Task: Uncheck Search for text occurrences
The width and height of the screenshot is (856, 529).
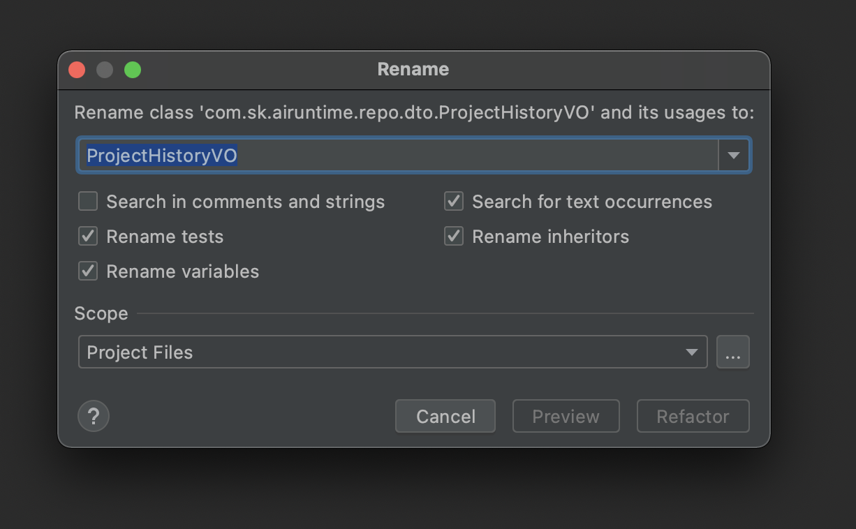Action: (454, 202)
